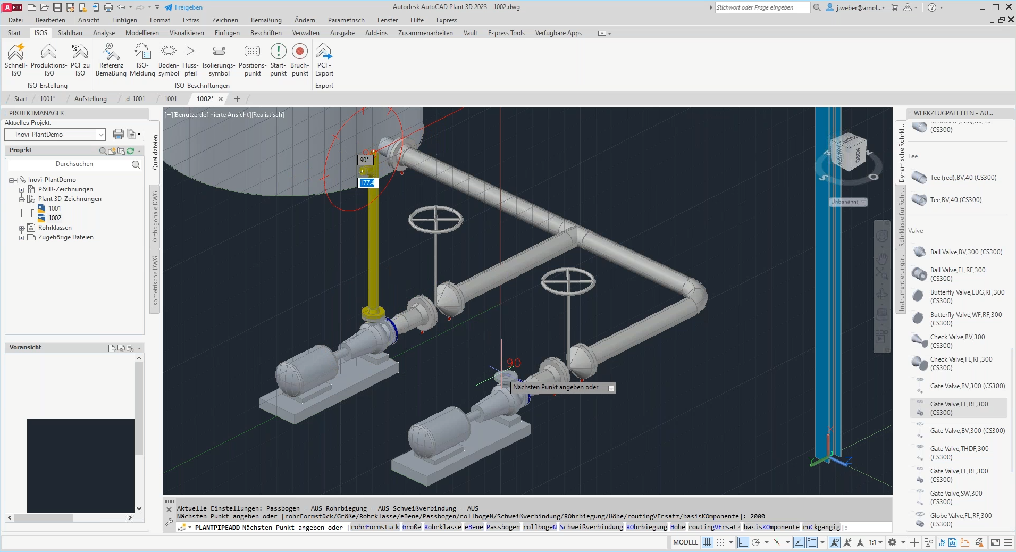Set an ISO Startpunkt

pos(278,60)
